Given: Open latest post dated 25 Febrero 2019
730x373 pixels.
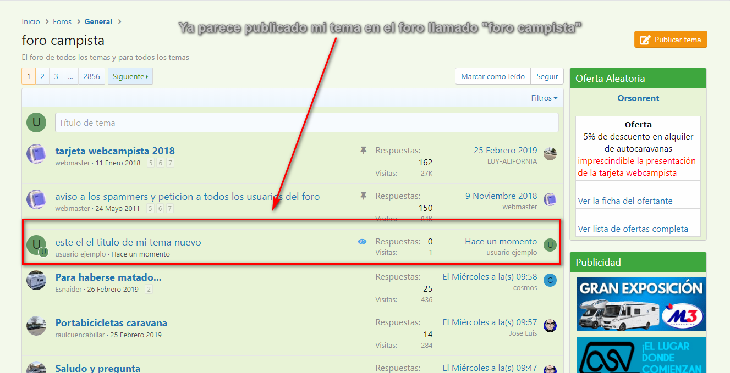Looking at the screenshot, I should (x=505, y=150).
